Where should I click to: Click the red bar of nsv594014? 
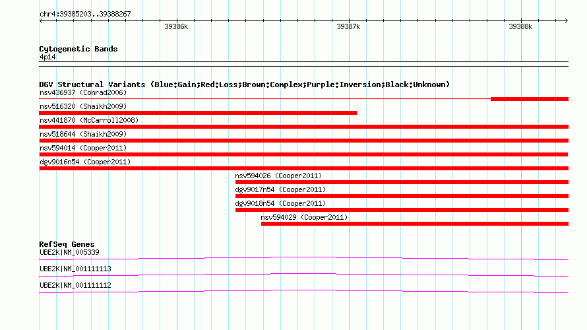pyautogui.click(x=303, y=154)
